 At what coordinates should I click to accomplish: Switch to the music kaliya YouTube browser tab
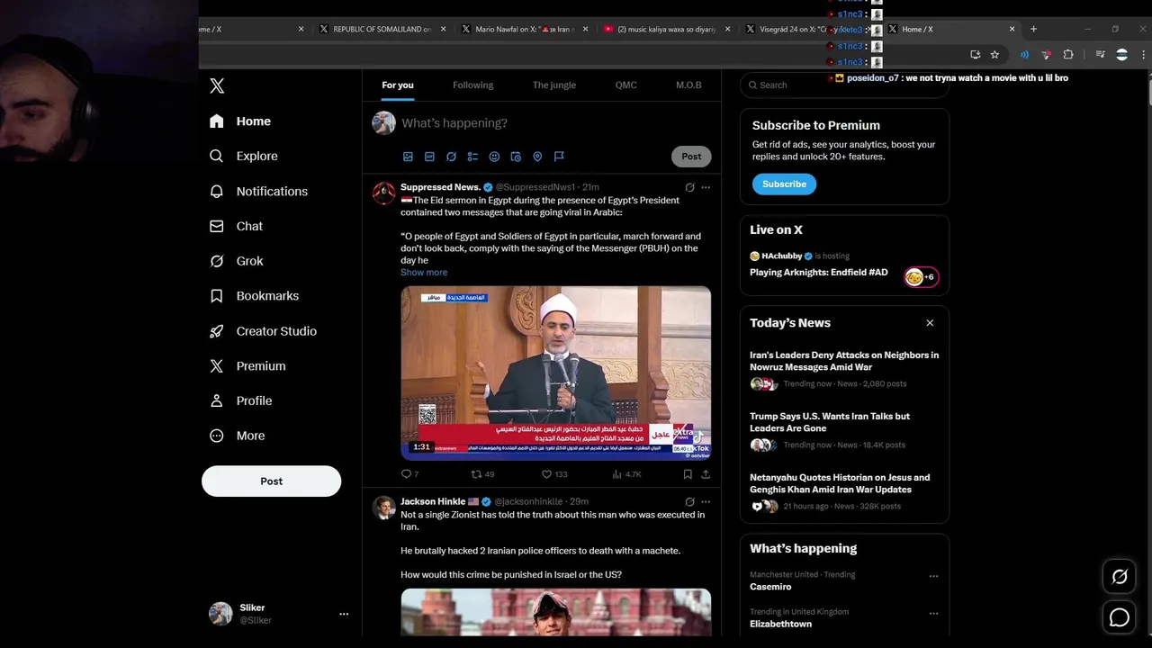(666, 30)
